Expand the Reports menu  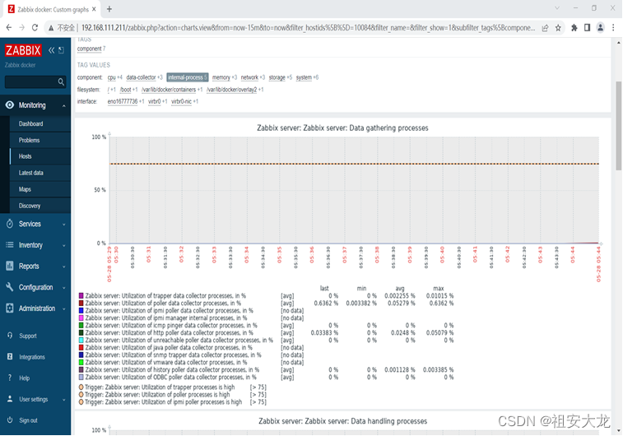[63, 266]
